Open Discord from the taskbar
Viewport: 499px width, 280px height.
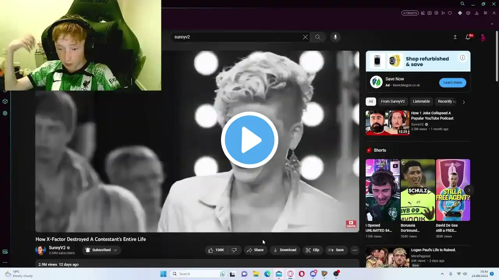click(313, 274)
